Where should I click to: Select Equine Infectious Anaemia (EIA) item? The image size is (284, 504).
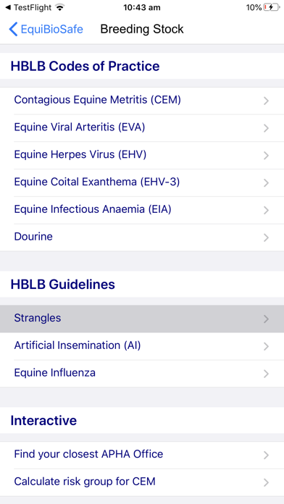[x=142, y=210]
